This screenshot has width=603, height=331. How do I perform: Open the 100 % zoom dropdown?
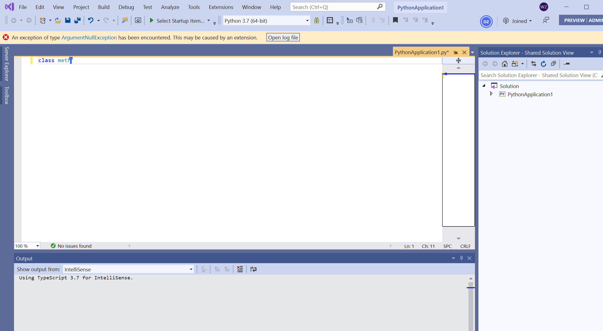point(38,246)
